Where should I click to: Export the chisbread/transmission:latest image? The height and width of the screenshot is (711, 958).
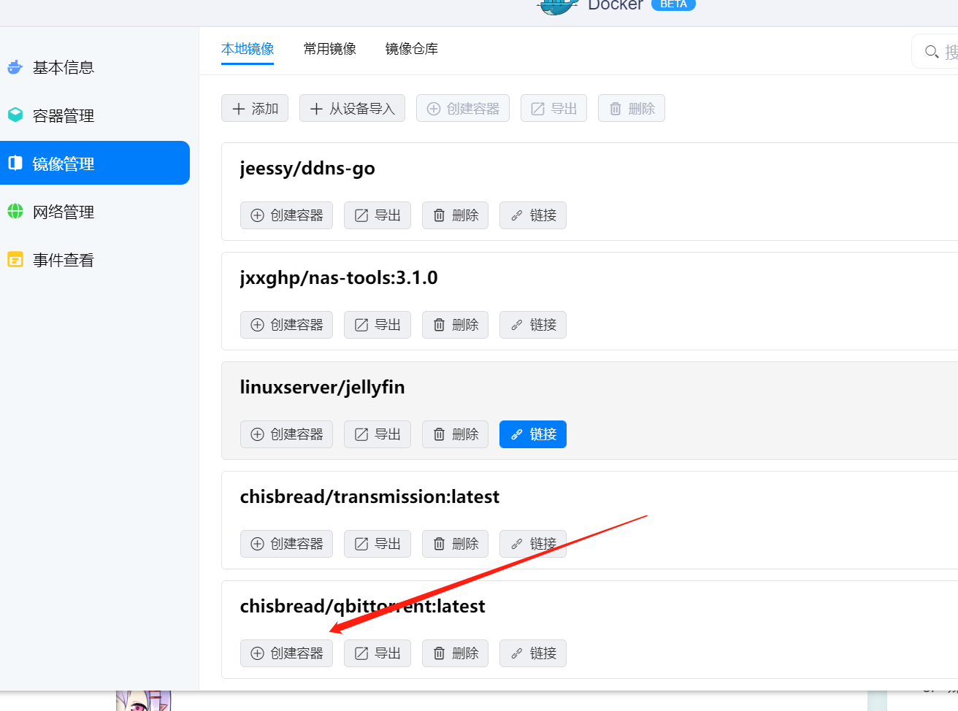click(x=378, y=544)
